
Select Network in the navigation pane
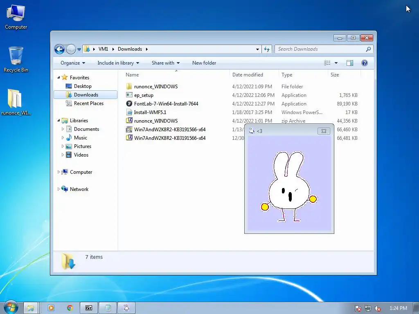coord(79,189)
